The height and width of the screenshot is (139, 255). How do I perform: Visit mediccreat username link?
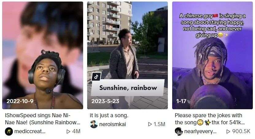[30, 131]
